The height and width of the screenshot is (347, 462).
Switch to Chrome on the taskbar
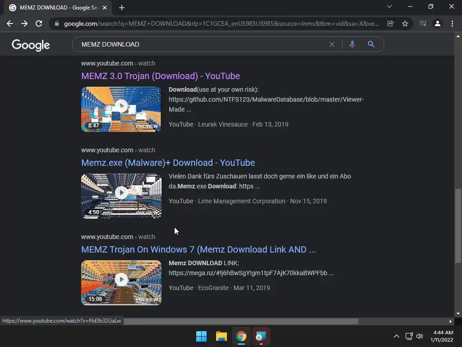(x=241, y=336)
